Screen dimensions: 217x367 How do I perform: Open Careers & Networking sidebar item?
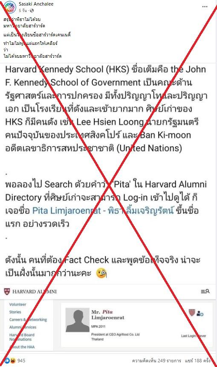(x=28, y=320)
